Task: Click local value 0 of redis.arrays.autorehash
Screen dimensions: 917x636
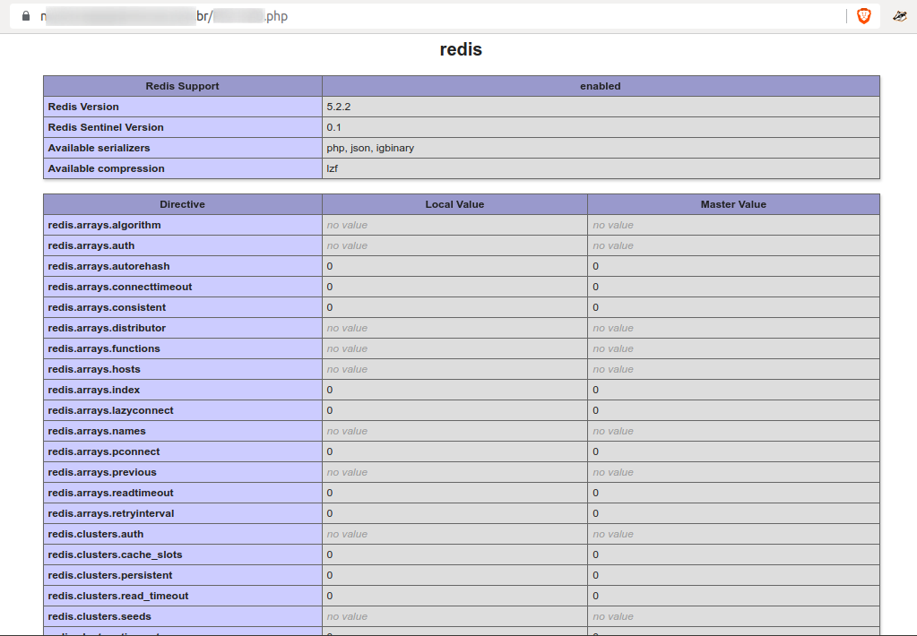Action: 330,266
